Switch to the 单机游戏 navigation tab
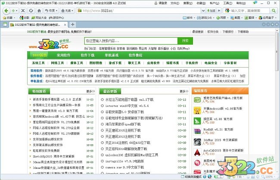Viewport: 280px width, 180px height. (x=111, y=55)
